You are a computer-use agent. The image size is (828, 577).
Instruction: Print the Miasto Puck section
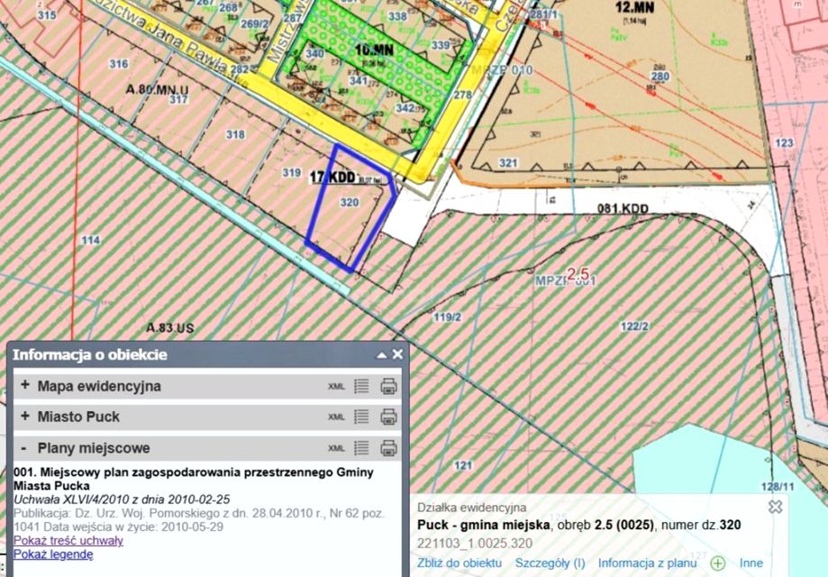388,417
